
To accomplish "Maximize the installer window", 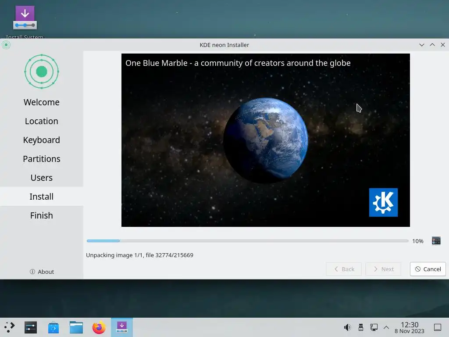I will click(432, 45).
